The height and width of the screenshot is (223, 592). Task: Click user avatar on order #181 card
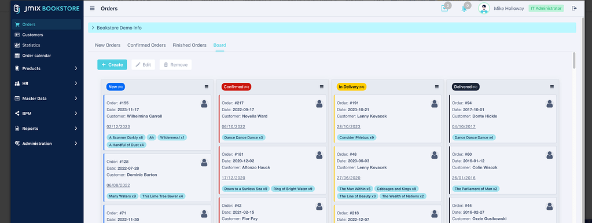[319, 155]
